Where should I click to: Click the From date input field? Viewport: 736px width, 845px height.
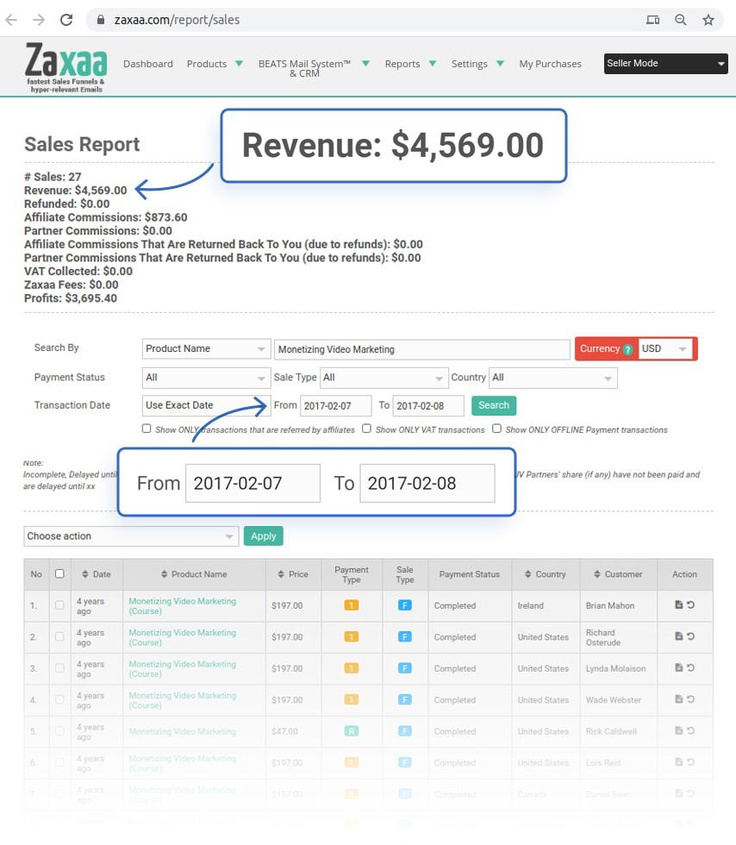[335, 406]
